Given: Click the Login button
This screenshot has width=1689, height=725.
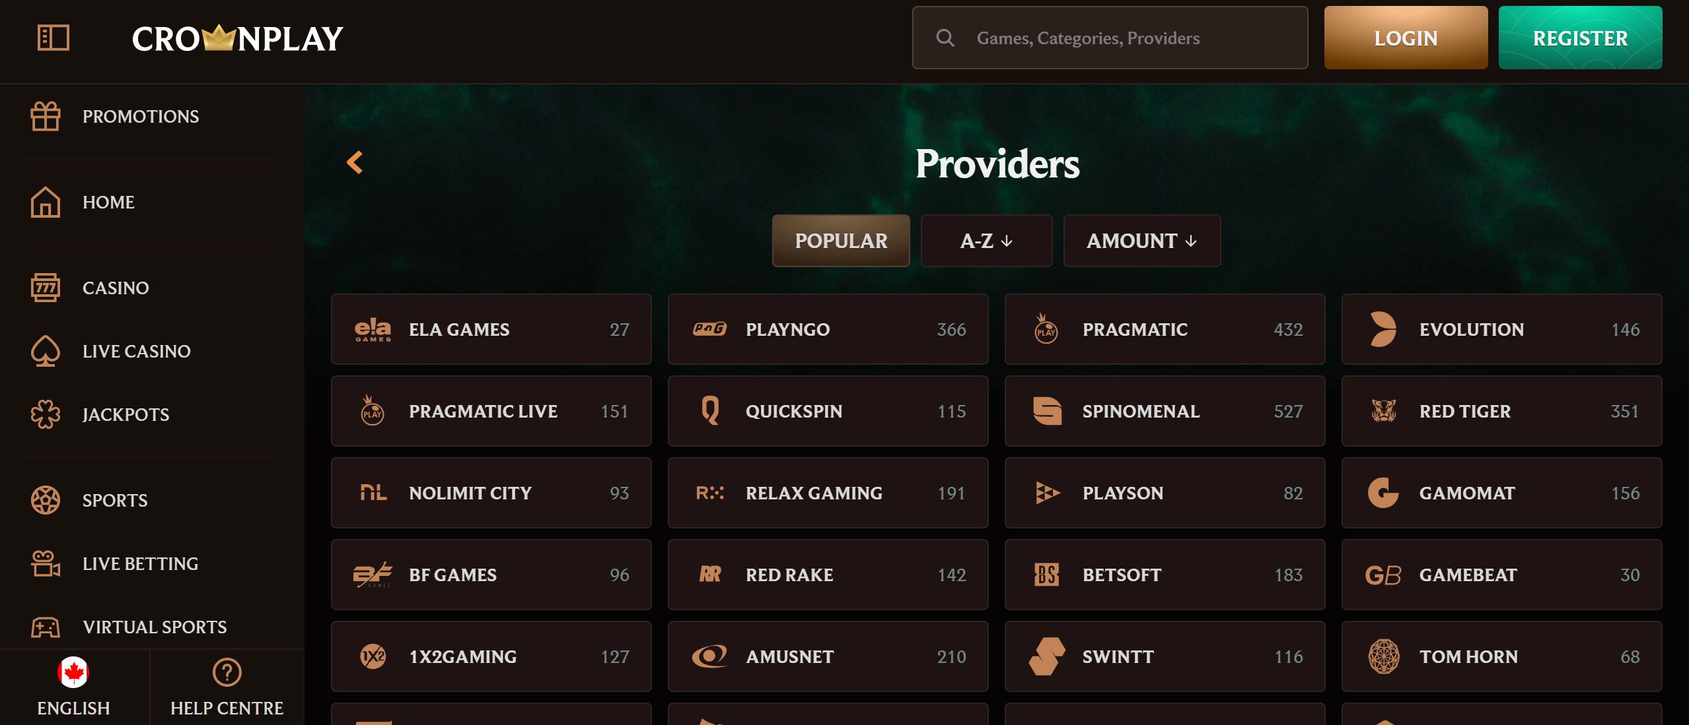Looking at the screenshot, I should (1406, 38).
